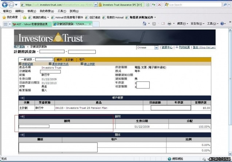Click the Live Search box
Screen dimensions: 232x162
tap(193, 5)
